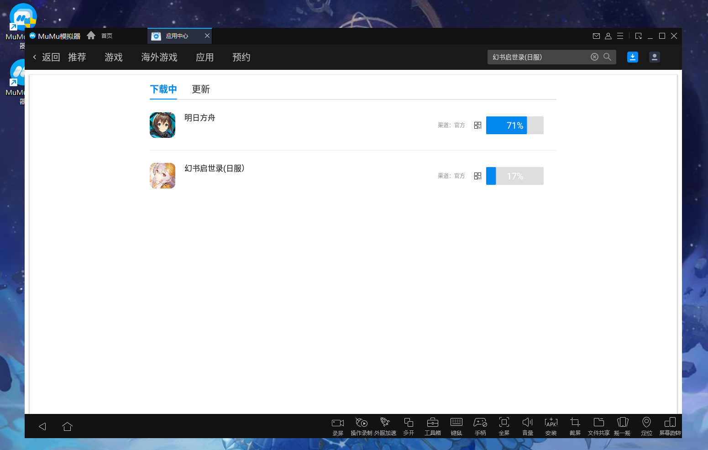The image size is (708, 450).
Task: Open 文件共享 shared folder
Action: tap(599, 427)
